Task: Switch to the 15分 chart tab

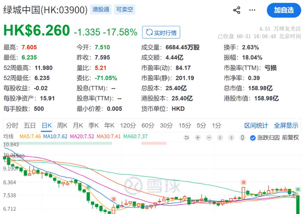Action: coord(185,126)
